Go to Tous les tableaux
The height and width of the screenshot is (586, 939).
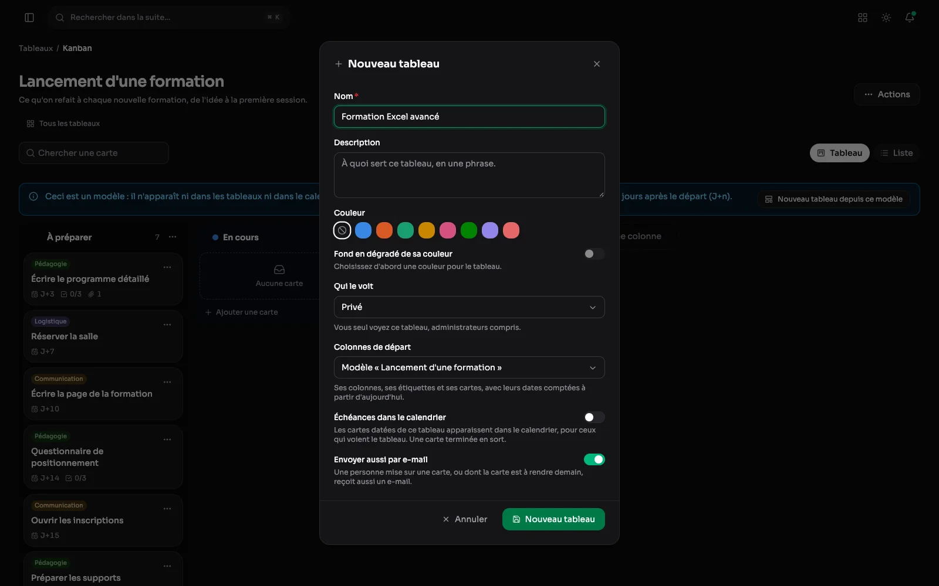click(63, 124)
